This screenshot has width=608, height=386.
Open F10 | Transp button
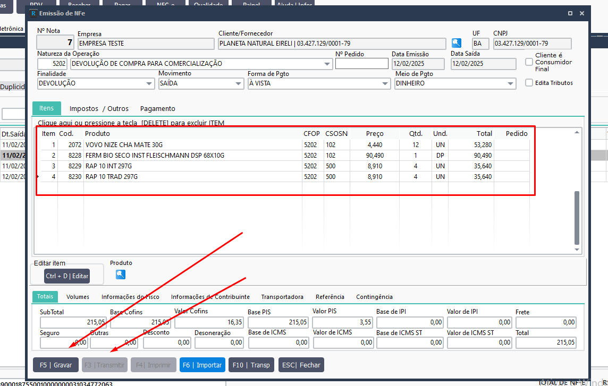coord(251,365)
